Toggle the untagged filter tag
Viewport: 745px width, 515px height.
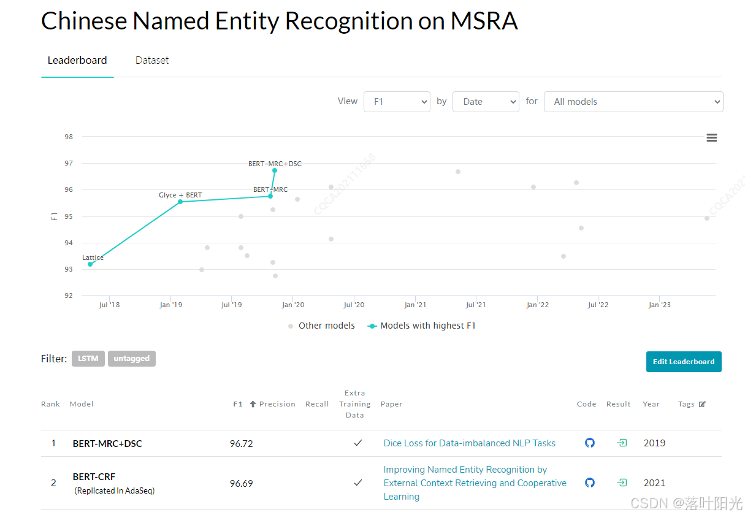132,359
